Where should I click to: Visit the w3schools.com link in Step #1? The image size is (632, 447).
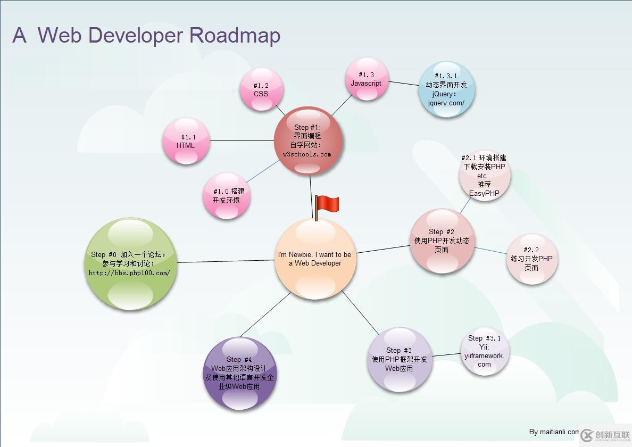(307, 154)
